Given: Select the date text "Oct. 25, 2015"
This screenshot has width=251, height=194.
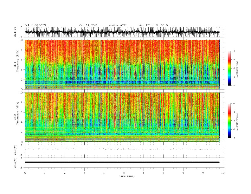Looking at the screenshot, I should coord(88,25).
